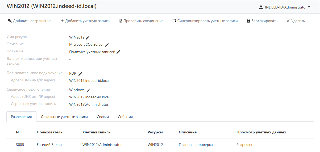
Task: Open user Евгений Белов in permissions table
Action: [49, 145]
